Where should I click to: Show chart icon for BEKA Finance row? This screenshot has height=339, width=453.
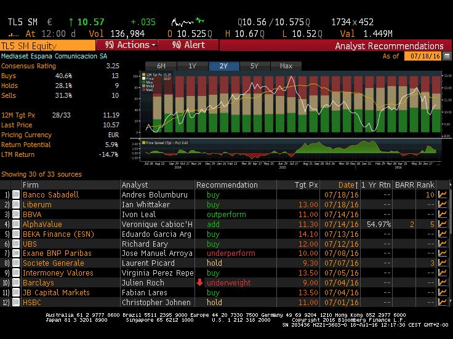(443, 234)
